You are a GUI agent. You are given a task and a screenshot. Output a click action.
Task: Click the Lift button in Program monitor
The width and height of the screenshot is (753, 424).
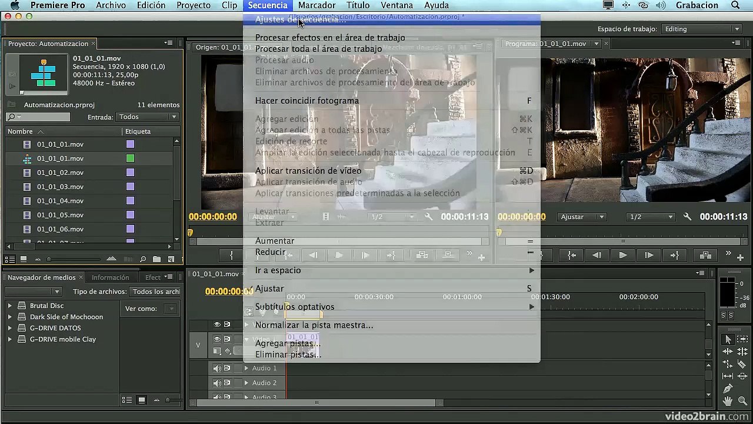[x=705, y=255]
